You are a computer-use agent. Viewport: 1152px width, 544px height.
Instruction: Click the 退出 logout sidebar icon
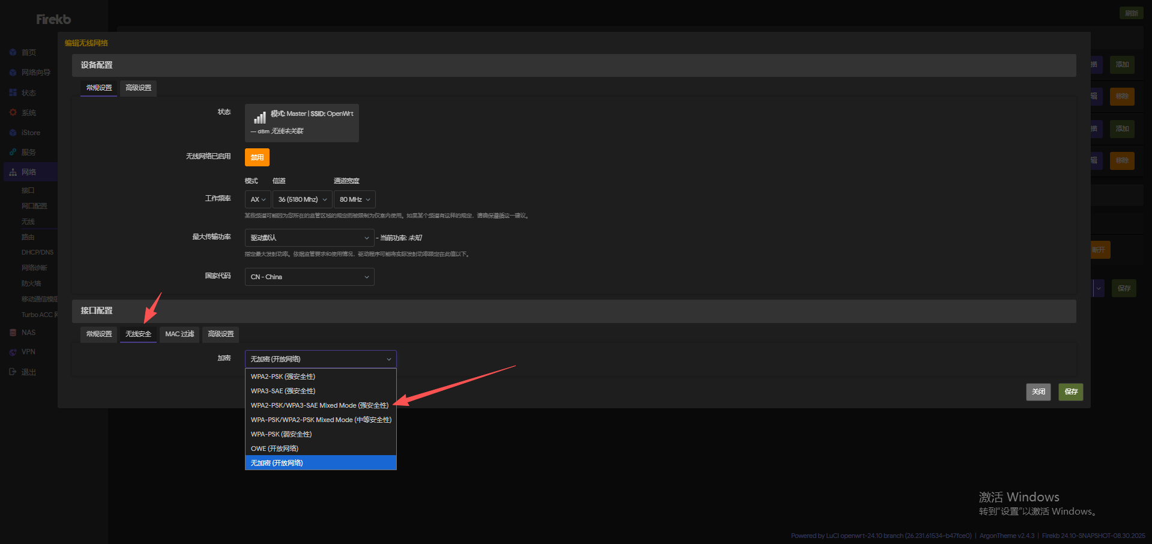click(13, 372)
